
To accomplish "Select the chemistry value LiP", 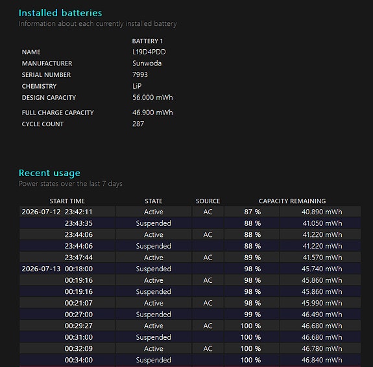I will point(137,86).
